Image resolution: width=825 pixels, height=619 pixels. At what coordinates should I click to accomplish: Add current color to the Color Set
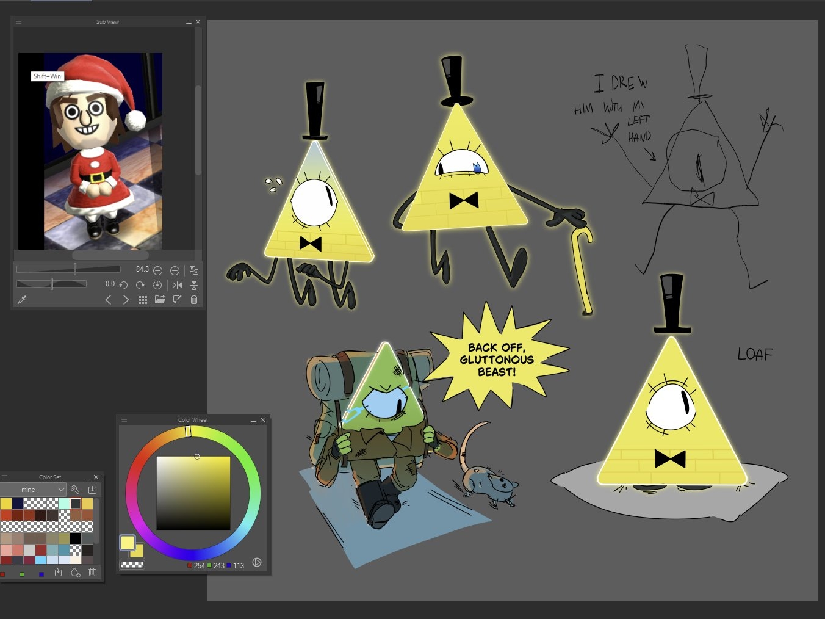[x=76, y=573]
